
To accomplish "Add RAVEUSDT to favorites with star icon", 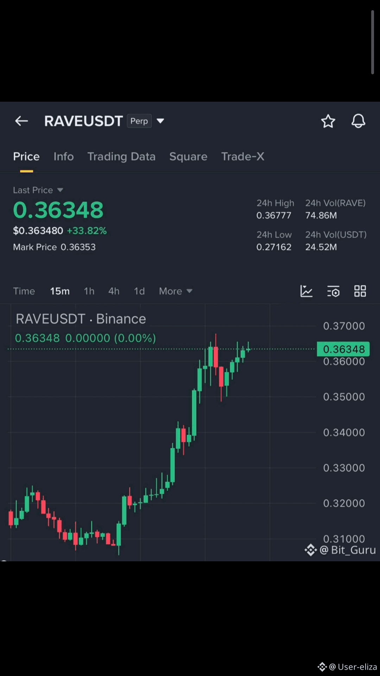I will 328,121.
